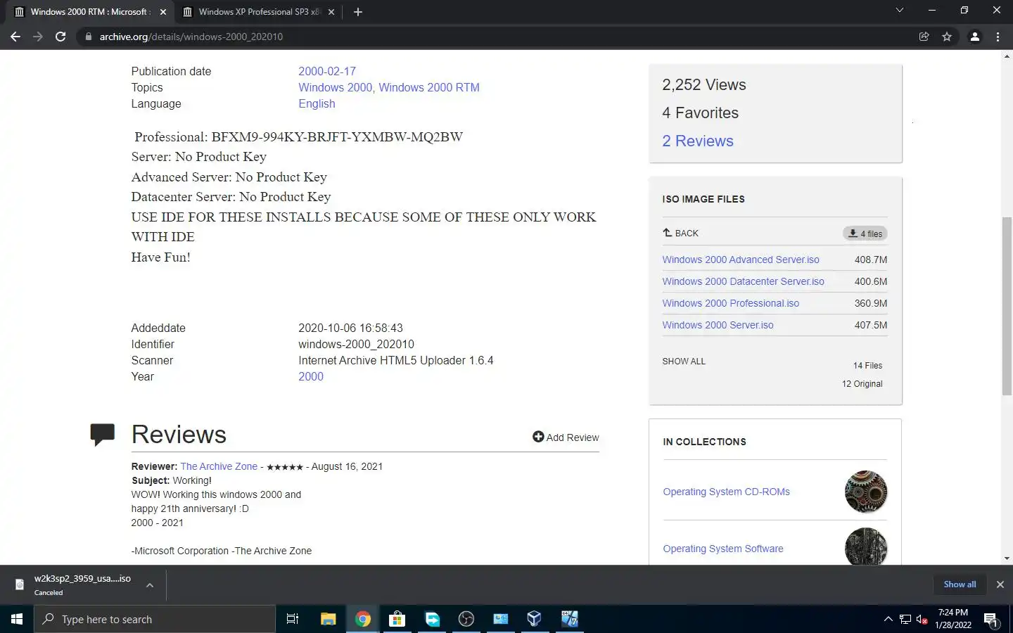Open the clock showing 7:24 PM
The height and width of the screenshot is (633, 1013).
(x=953, y=619)
